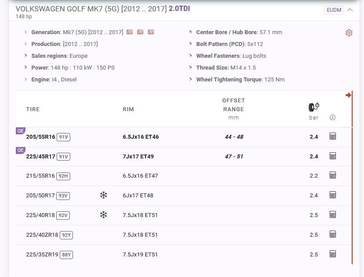Expand the Wheel Tightening Torque chevron

[x=191, y=80]
